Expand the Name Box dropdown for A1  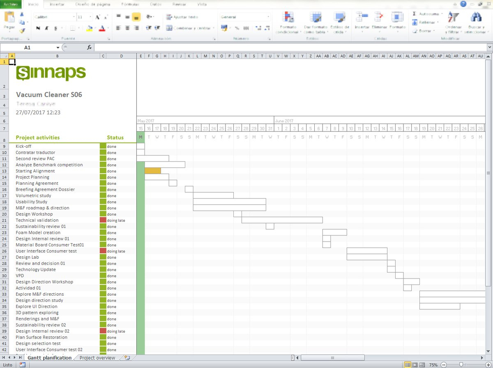click(58, 48)
